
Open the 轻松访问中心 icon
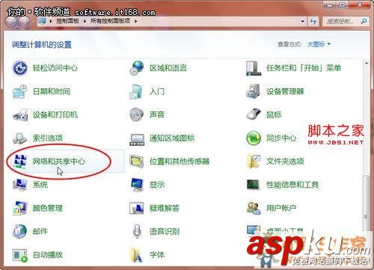[19, 68]
